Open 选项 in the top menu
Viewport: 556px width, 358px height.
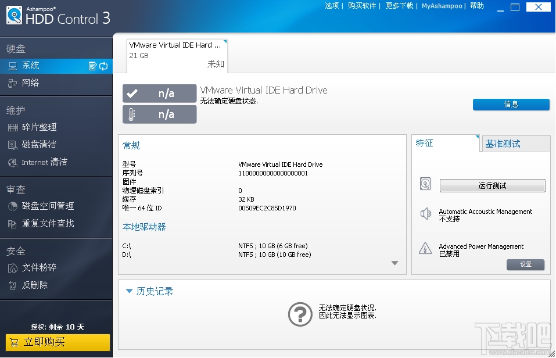pos(332,6)
